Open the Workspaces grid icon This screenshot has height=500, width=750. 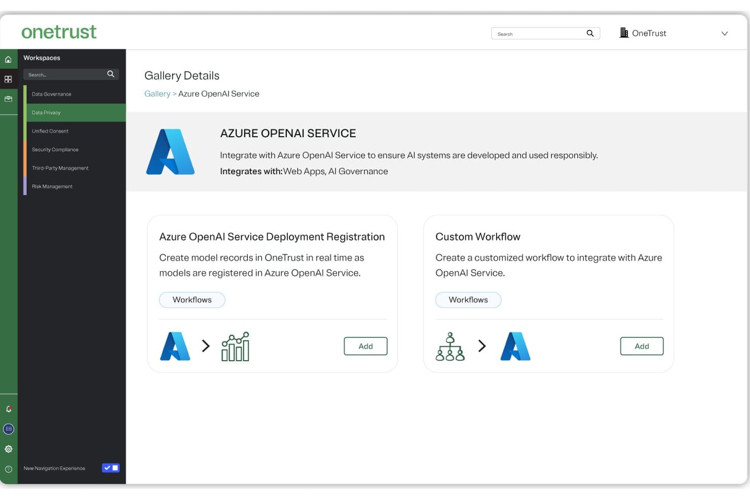coord(8,80)
